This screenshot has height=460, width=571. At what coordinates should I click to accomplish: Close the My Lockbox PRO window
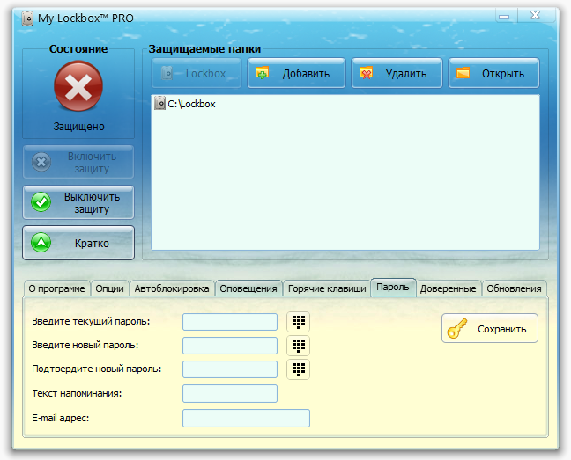[536, 16]
